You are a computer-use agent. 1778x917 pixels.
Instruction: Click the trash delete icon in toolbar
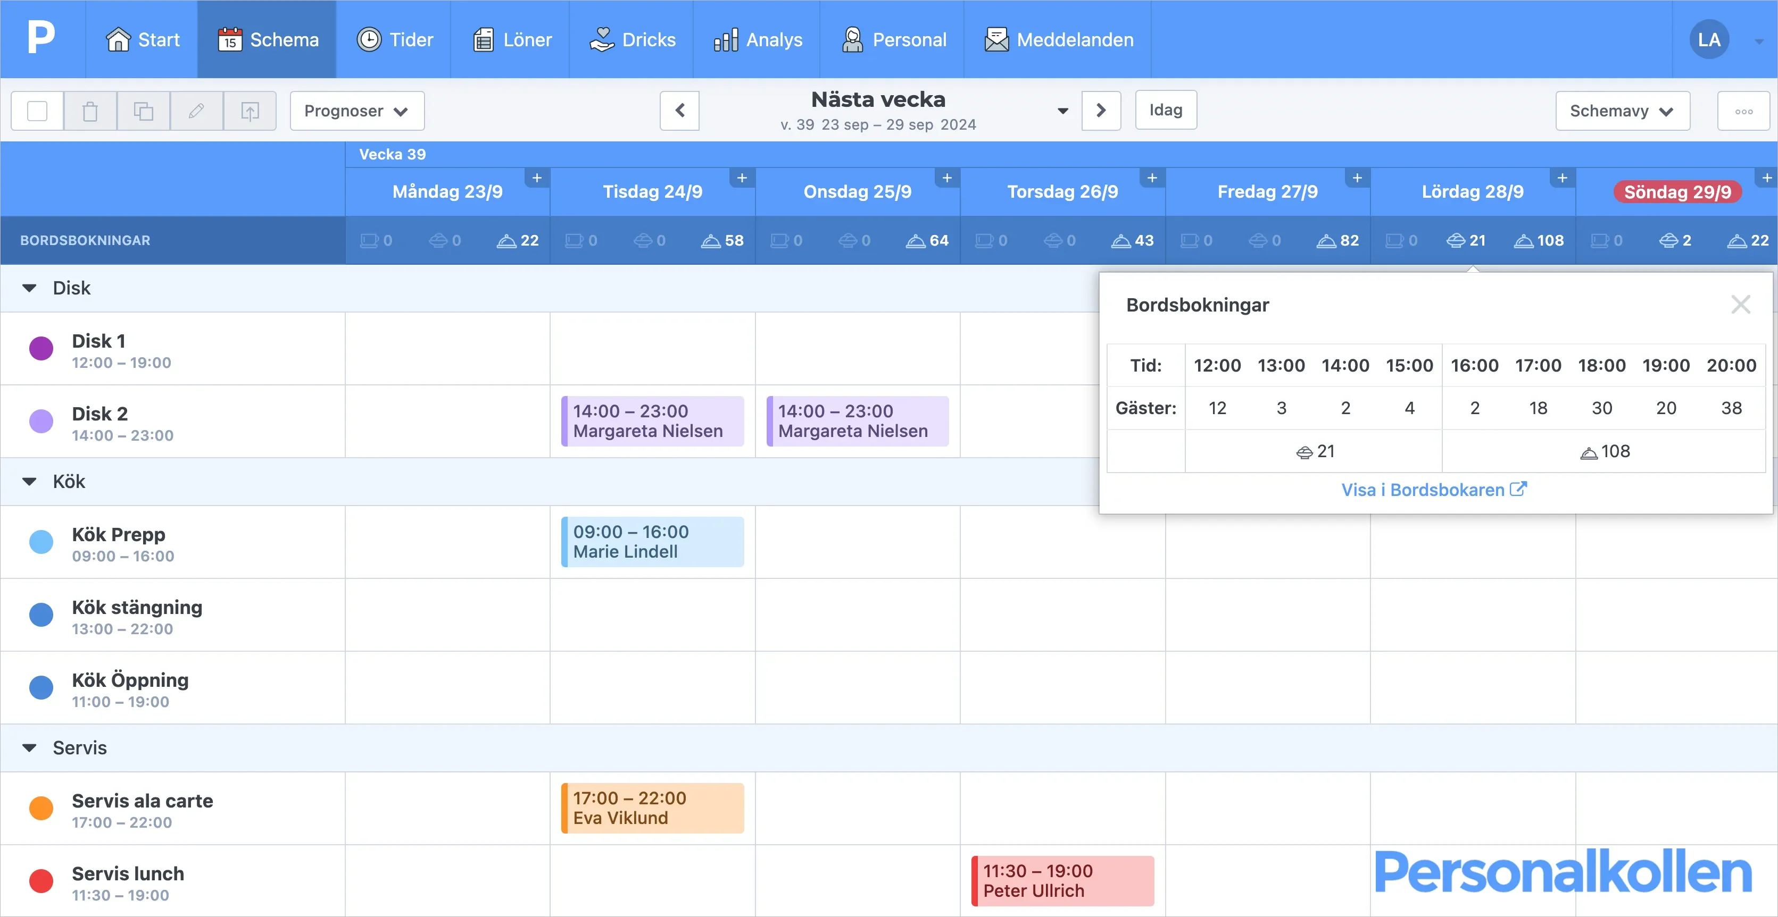[90, 111]
